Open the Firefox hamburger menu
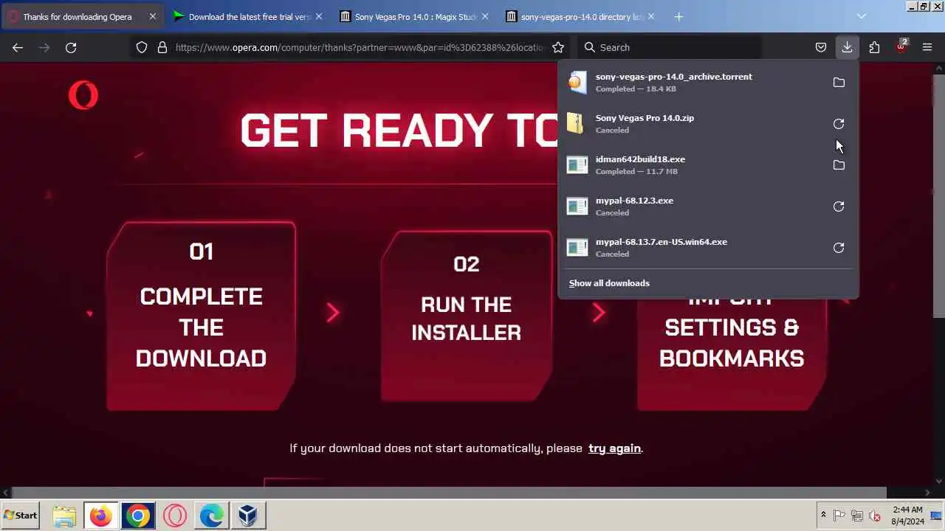 click(x=927, y=47)
